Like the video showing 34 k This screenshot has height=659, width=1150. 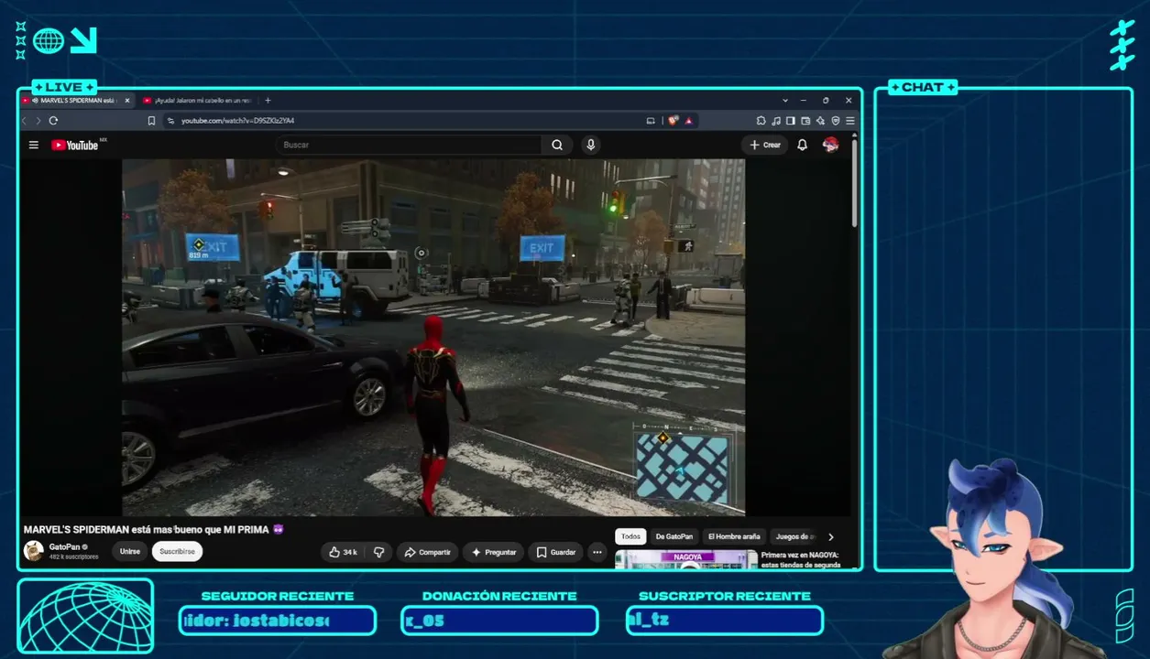(344, 552)
